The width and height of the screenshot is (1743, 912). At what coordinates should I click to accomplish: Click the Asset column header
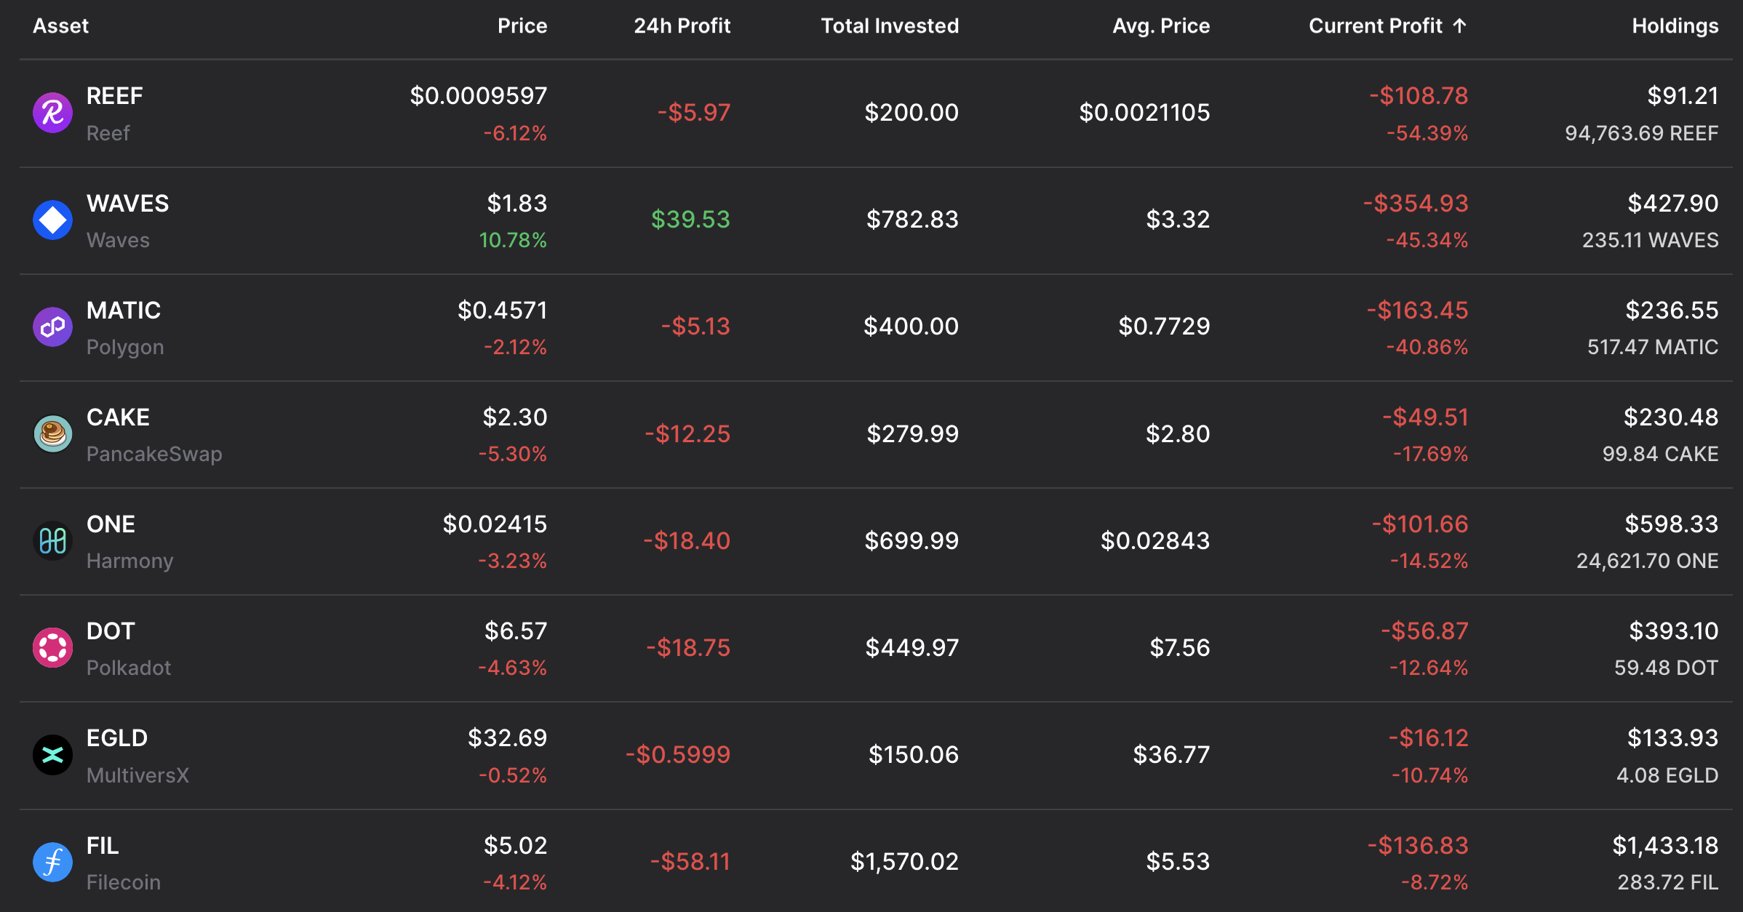click(61, 26)
